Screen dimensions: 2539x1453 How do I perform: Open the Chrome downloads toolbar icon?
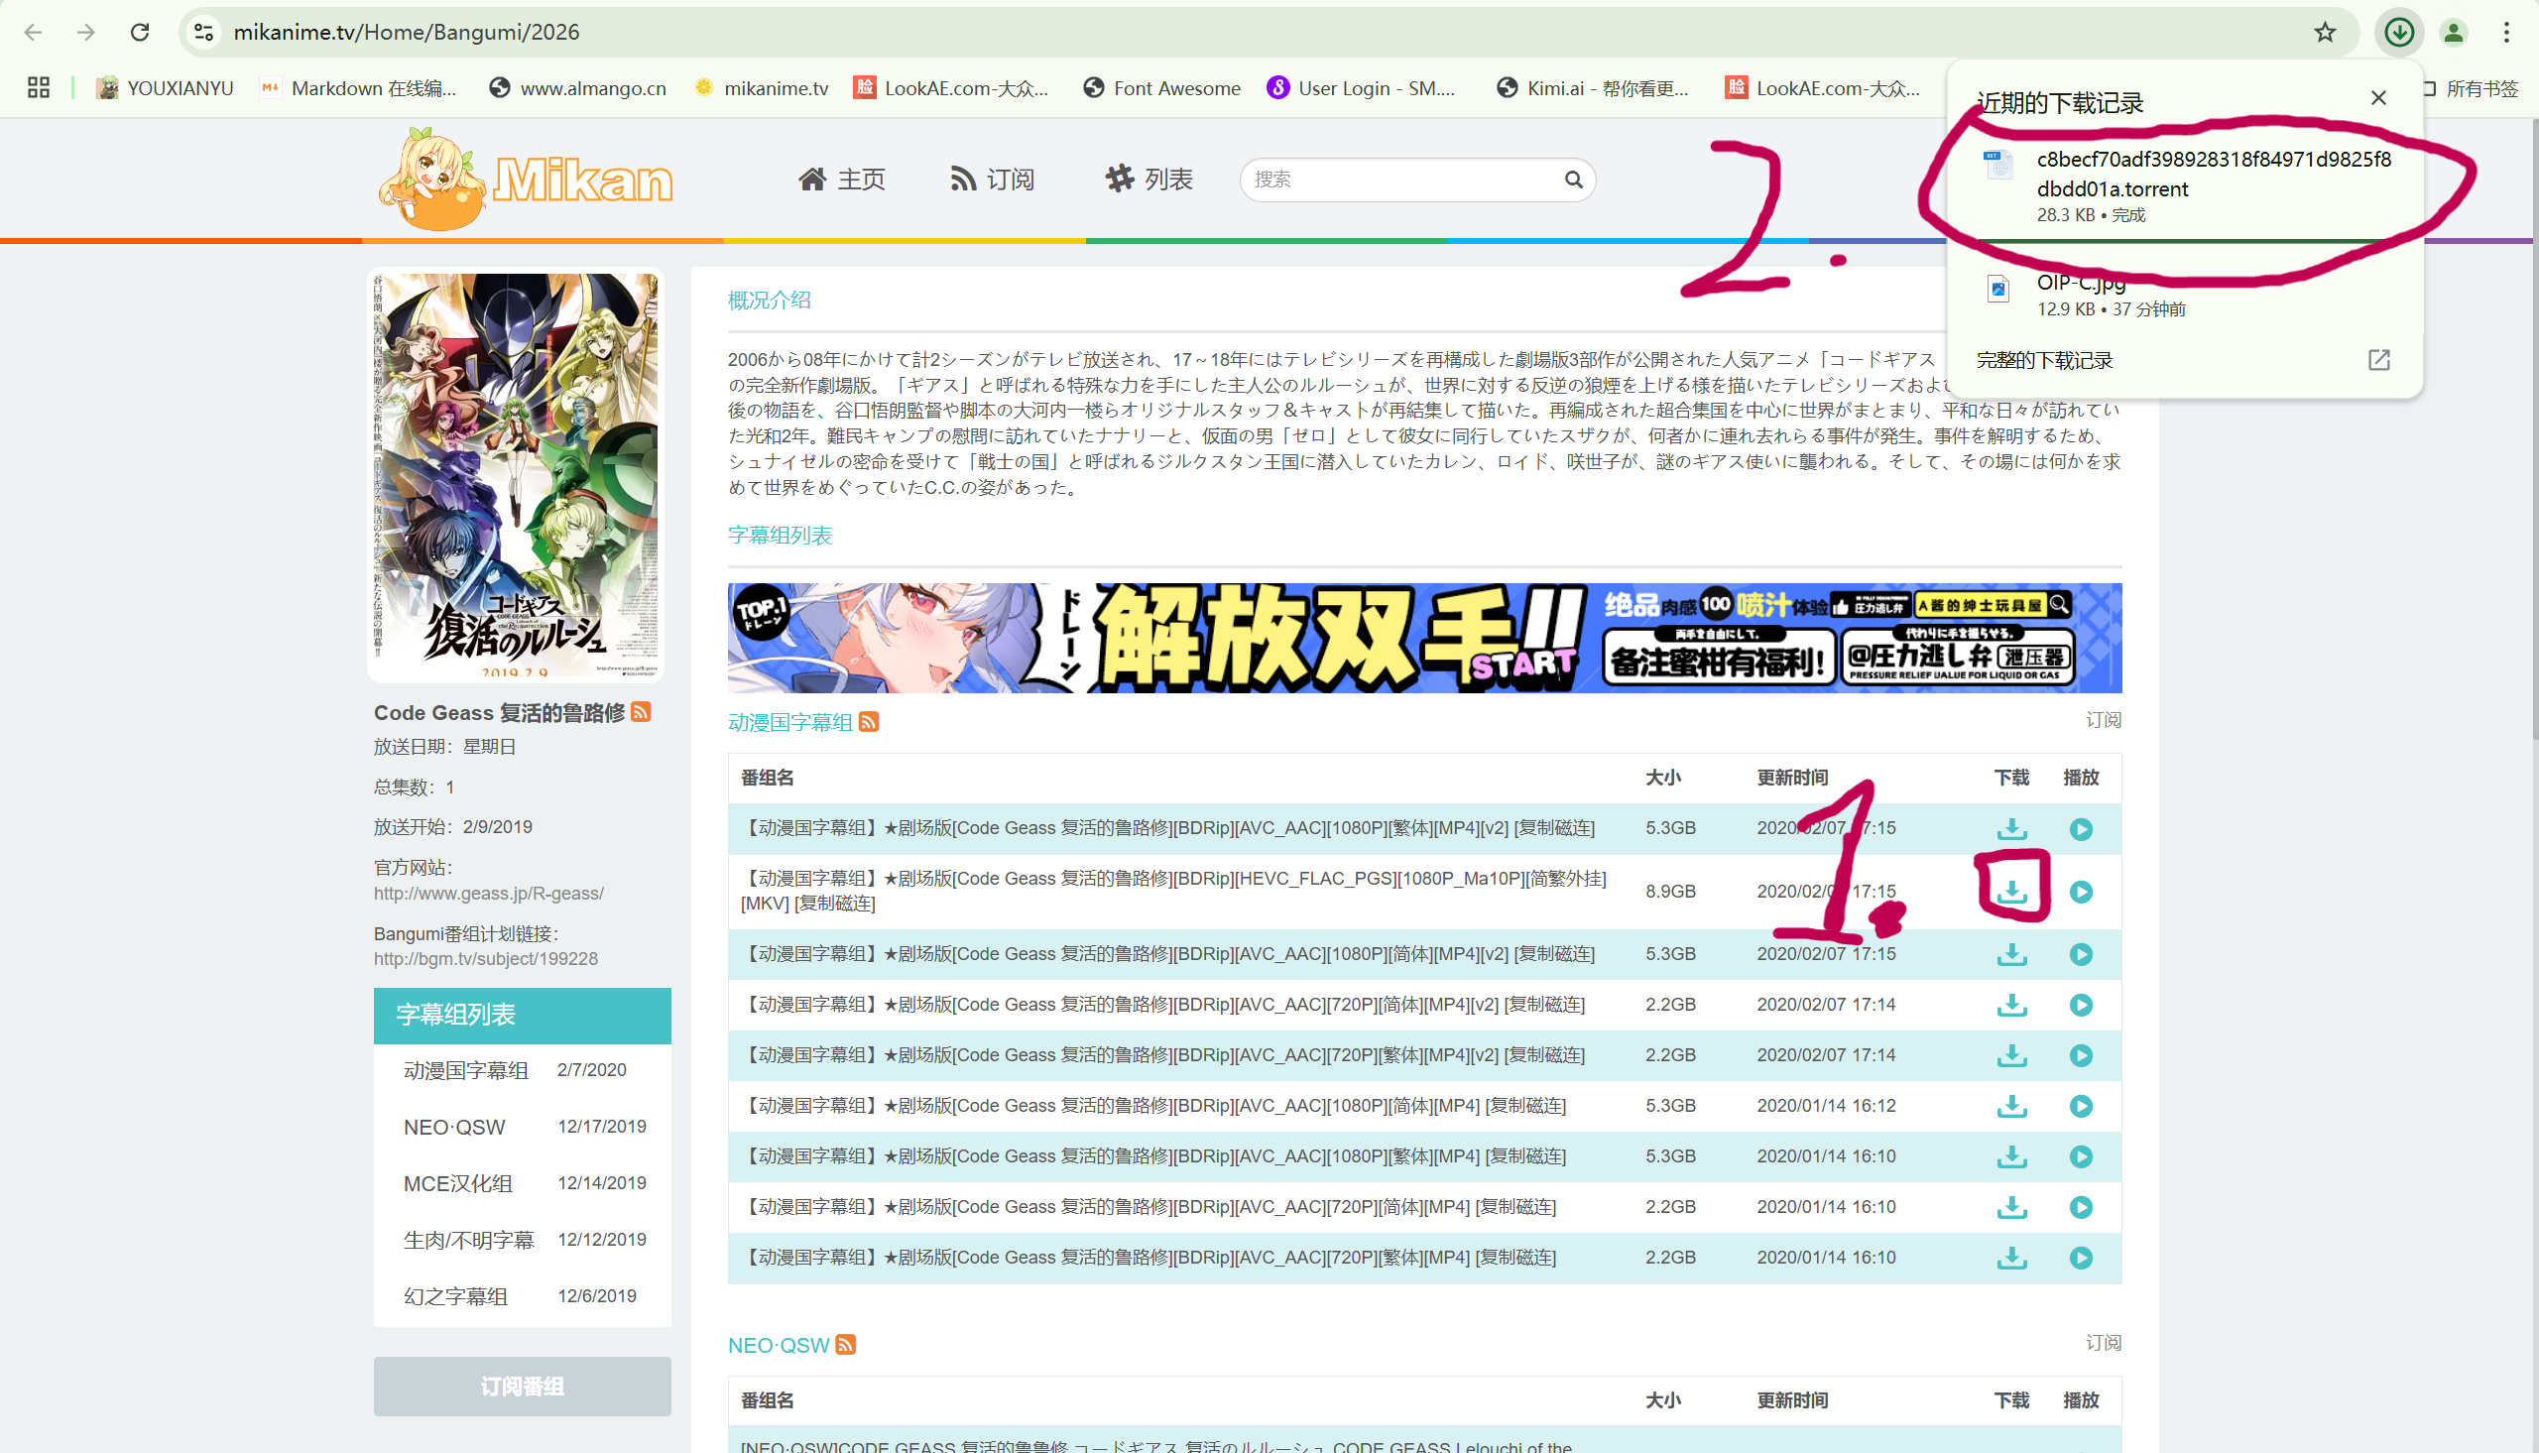[x=2398, y=32]
